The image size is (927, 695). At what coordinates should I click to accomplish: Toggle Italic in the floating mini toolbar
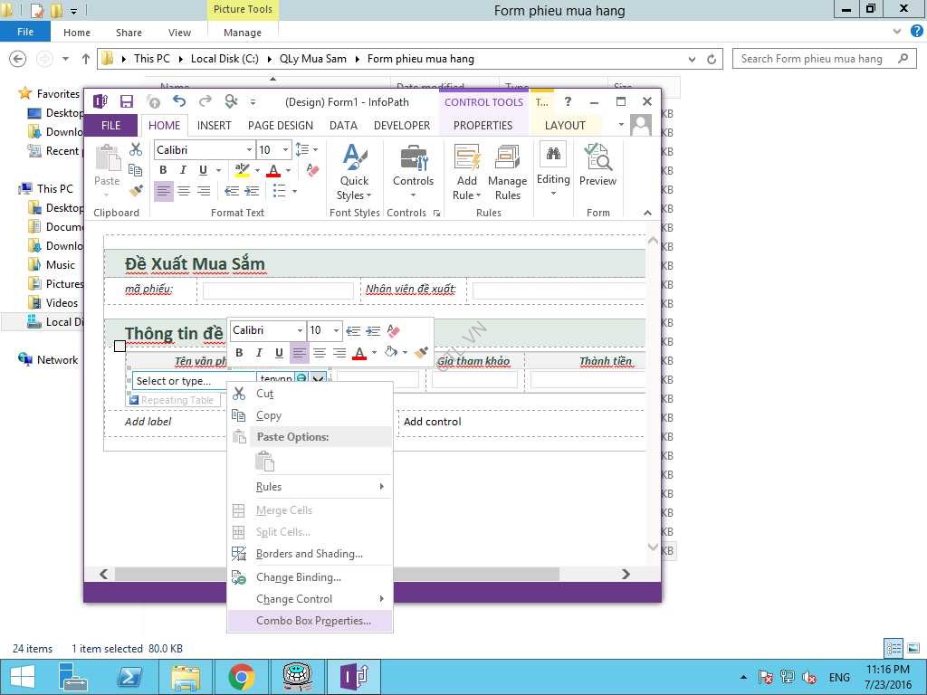click(259, 353)
